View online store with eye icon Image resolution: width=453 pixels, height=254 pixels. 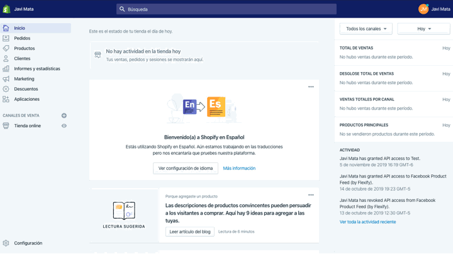click(x=64, y=126)
